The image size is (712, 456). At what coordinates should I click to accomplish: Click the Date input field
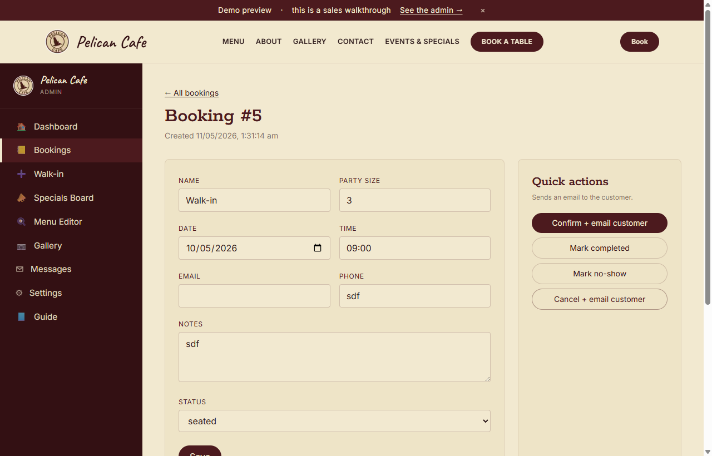click(254, 248)
